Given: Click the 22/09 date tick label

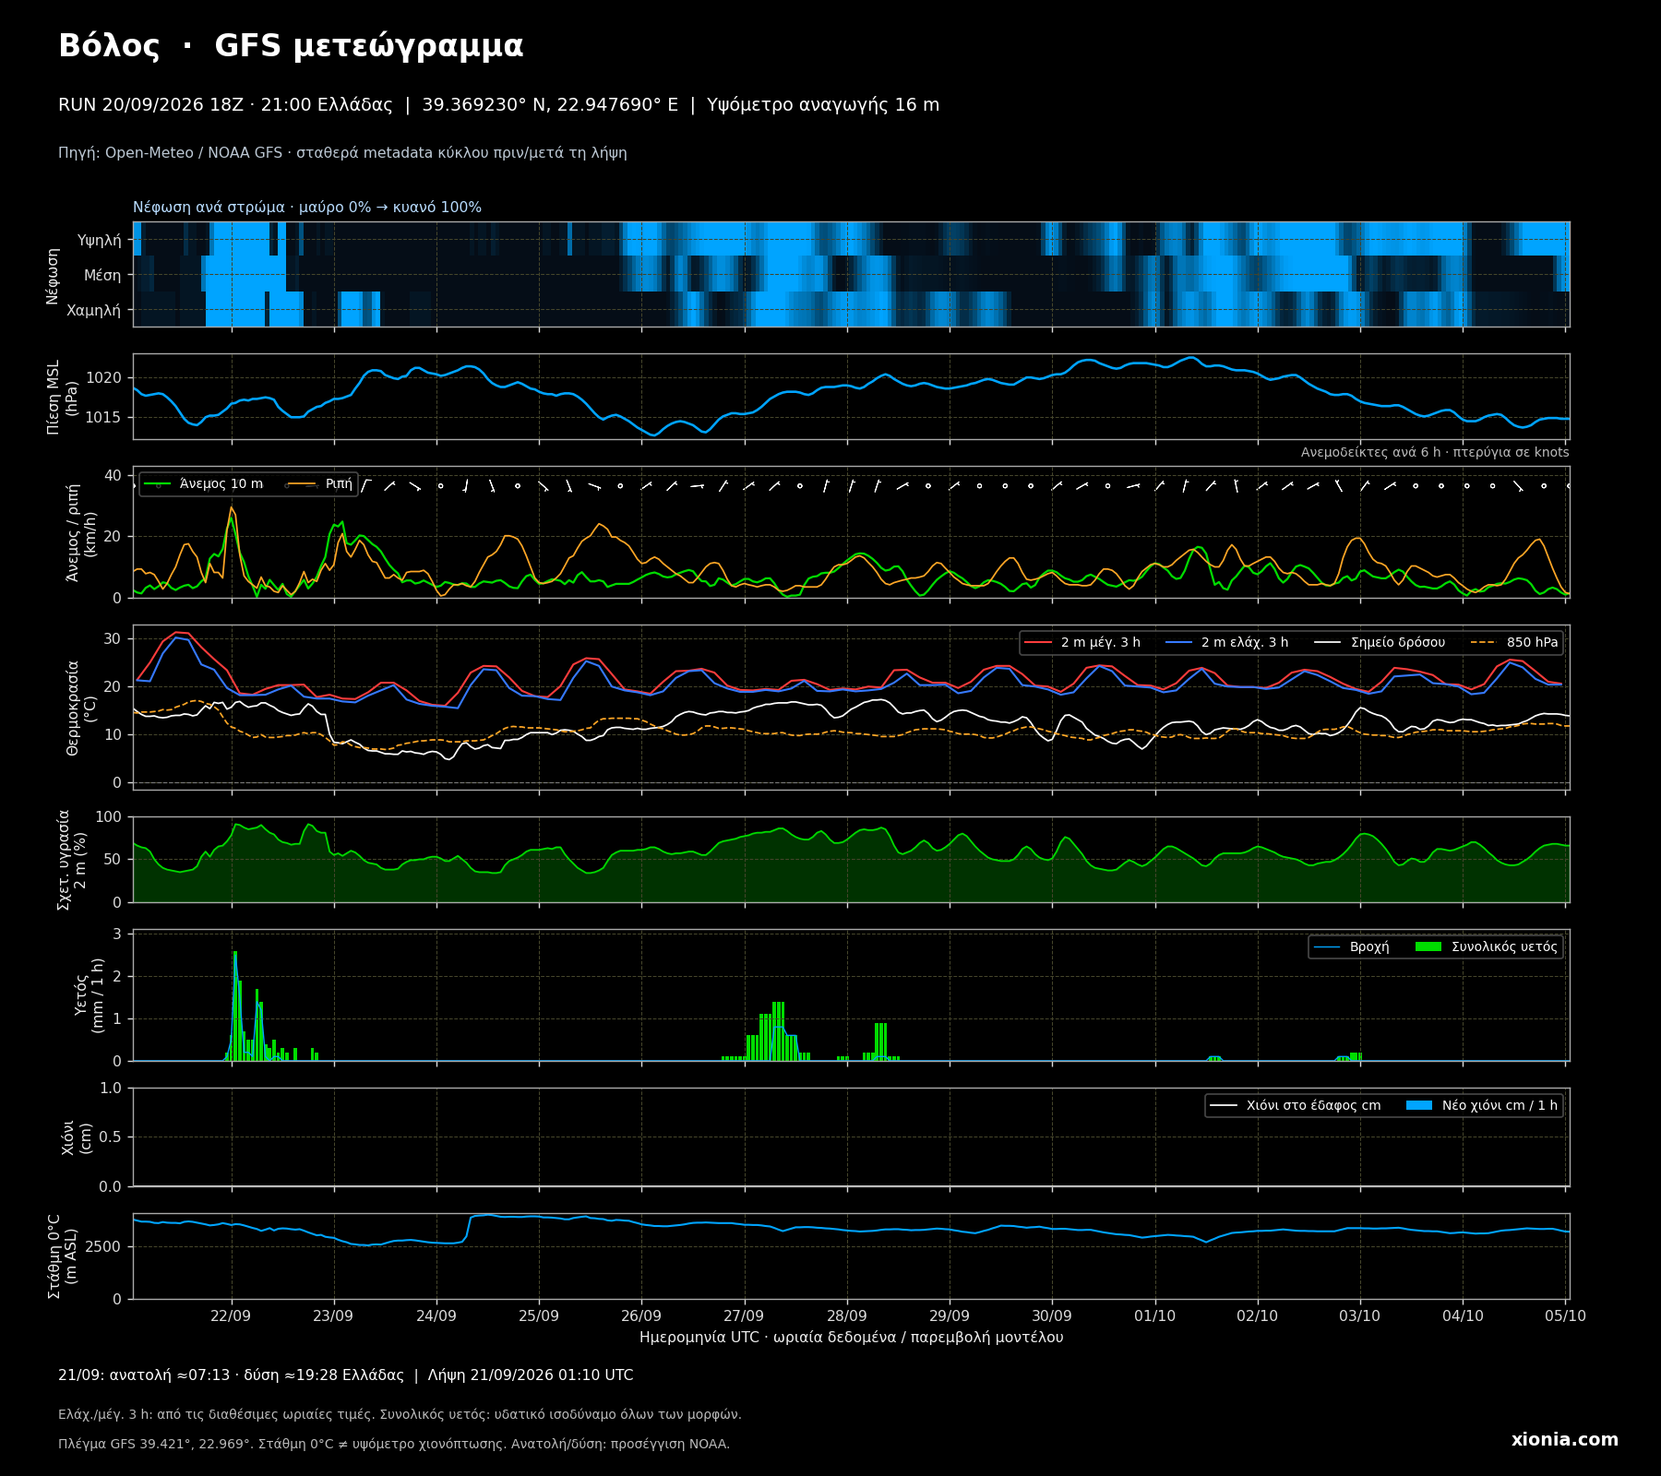Looking at the screenshot, I should point(231,1315).
